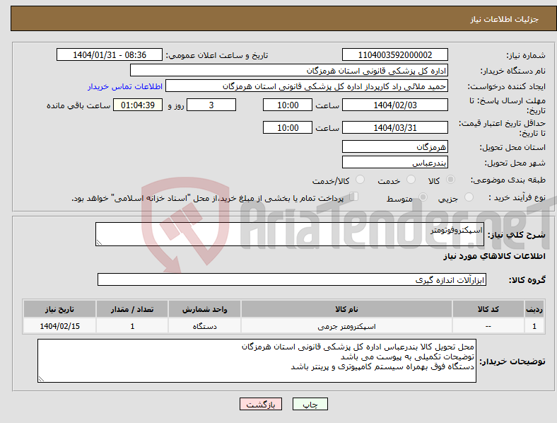This screenshot has width=557, height=423.
Task: Click the price validity date 1404/03/31
Action: [x=394, y=127]
